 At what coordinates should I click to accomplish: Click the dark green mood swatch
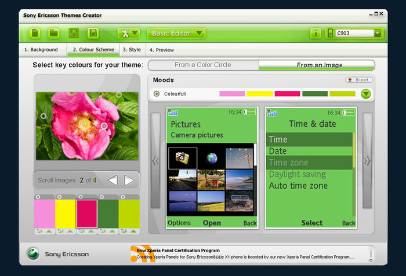(x=315, y=94)
